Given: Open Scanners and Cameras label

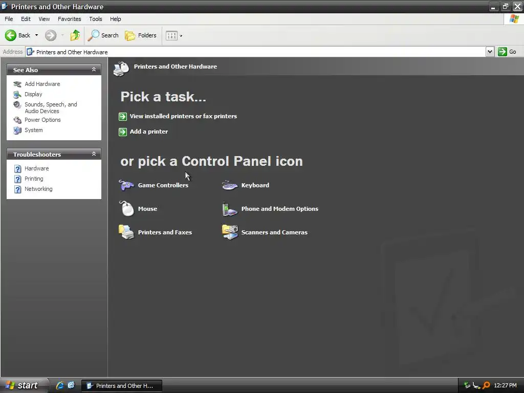Looking at the screenshot, I should pos(274,232).
